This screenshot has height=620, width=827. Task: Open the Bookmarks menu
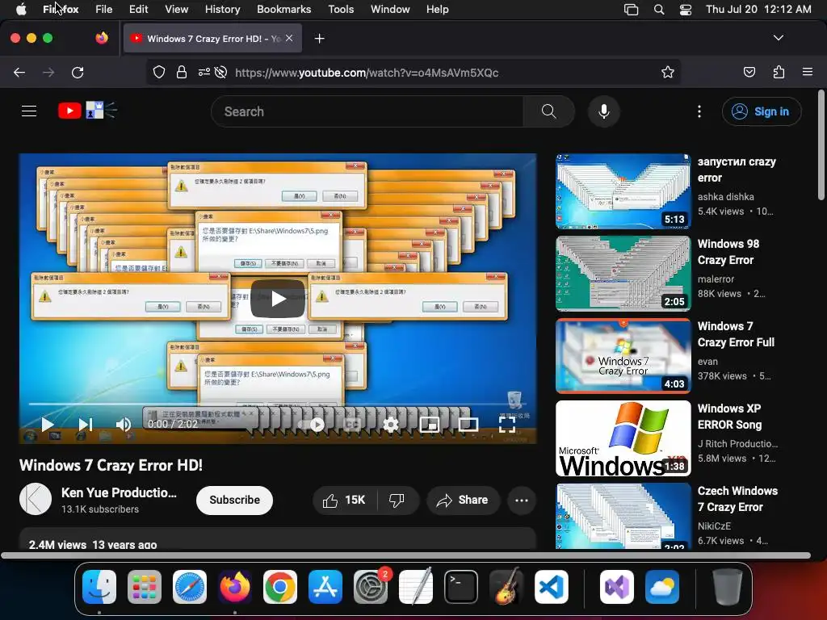pyautogui.click(x=283, y=9)
